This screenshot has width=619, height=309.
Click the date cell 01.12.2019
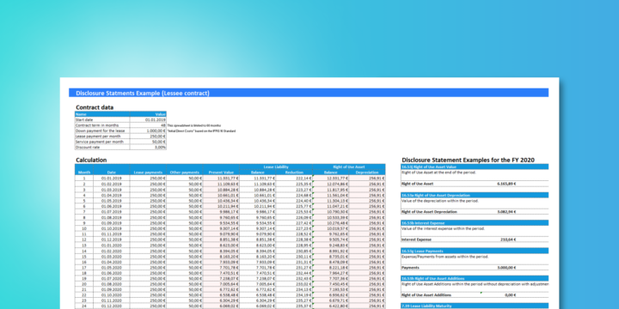[x=111, y=239]
